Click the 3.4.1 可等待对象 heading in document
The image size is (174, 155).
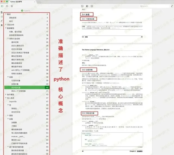(88, 19)
